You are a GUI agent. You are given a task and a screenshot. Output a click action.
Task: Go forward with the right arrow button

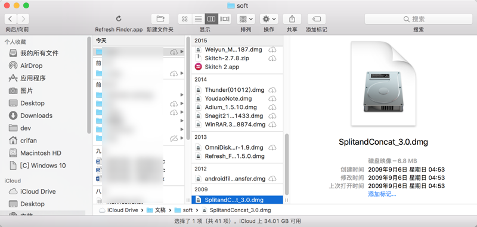23,19
